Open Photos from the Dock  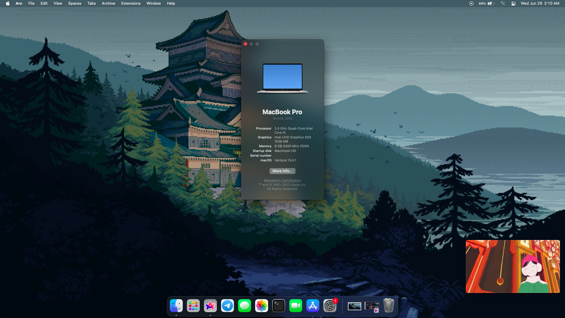point(262,306)
